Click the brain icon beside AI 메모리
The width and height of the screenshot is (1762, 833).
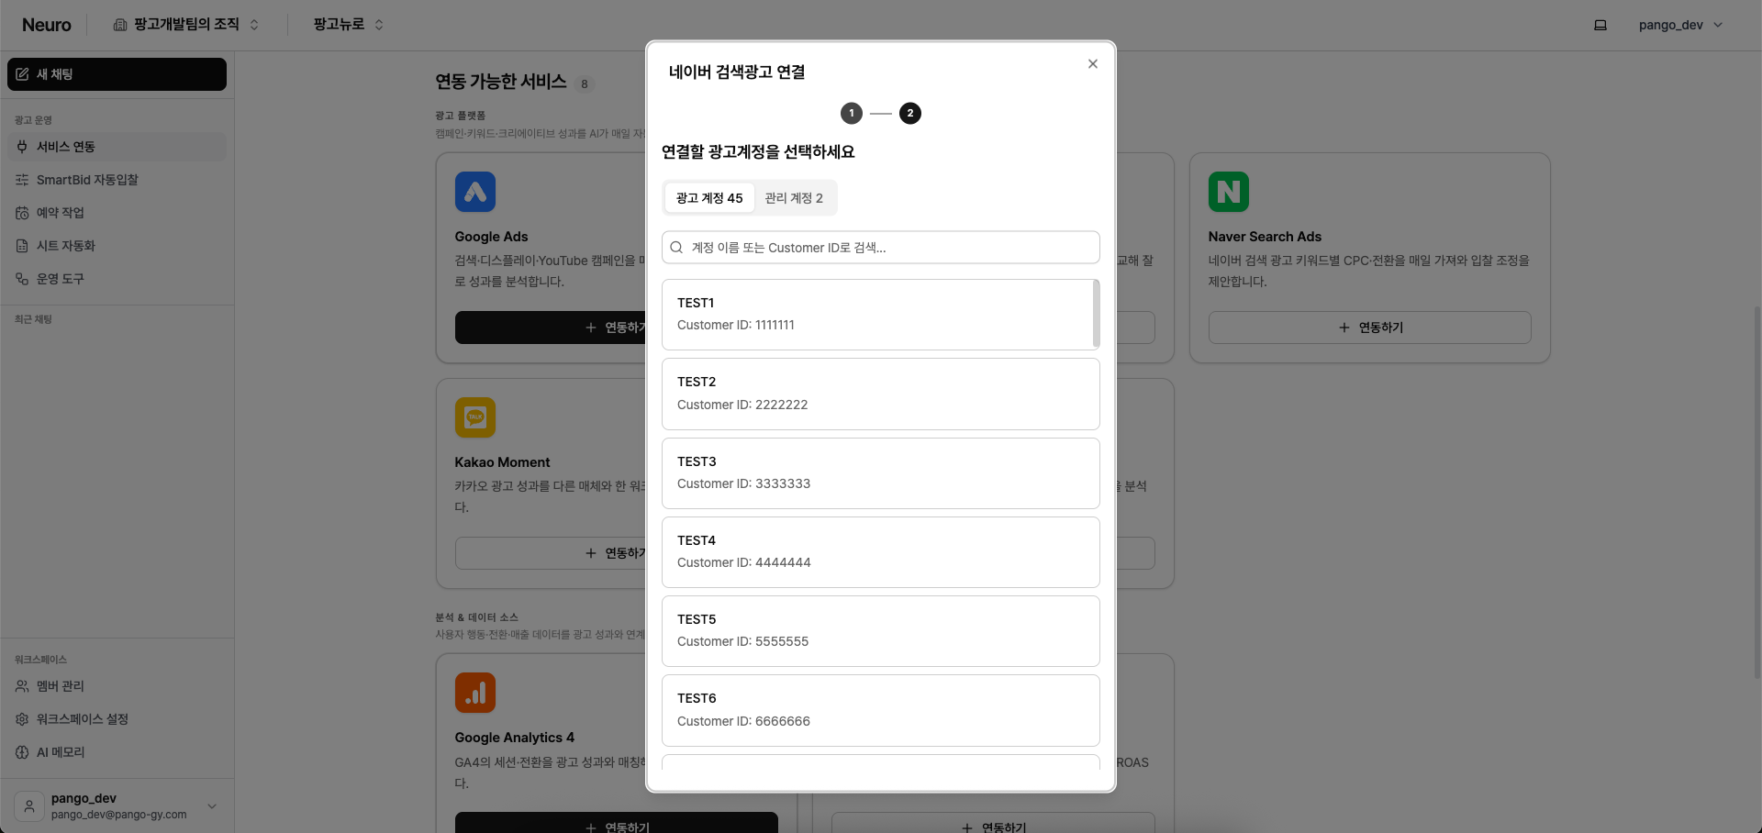(x=22, y=752)
